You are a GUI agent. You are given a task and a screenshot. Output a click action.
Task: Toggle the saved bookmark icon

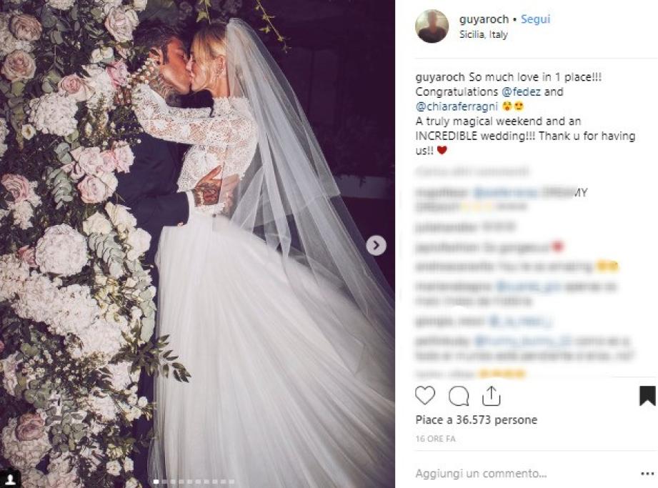click(647, 396)
